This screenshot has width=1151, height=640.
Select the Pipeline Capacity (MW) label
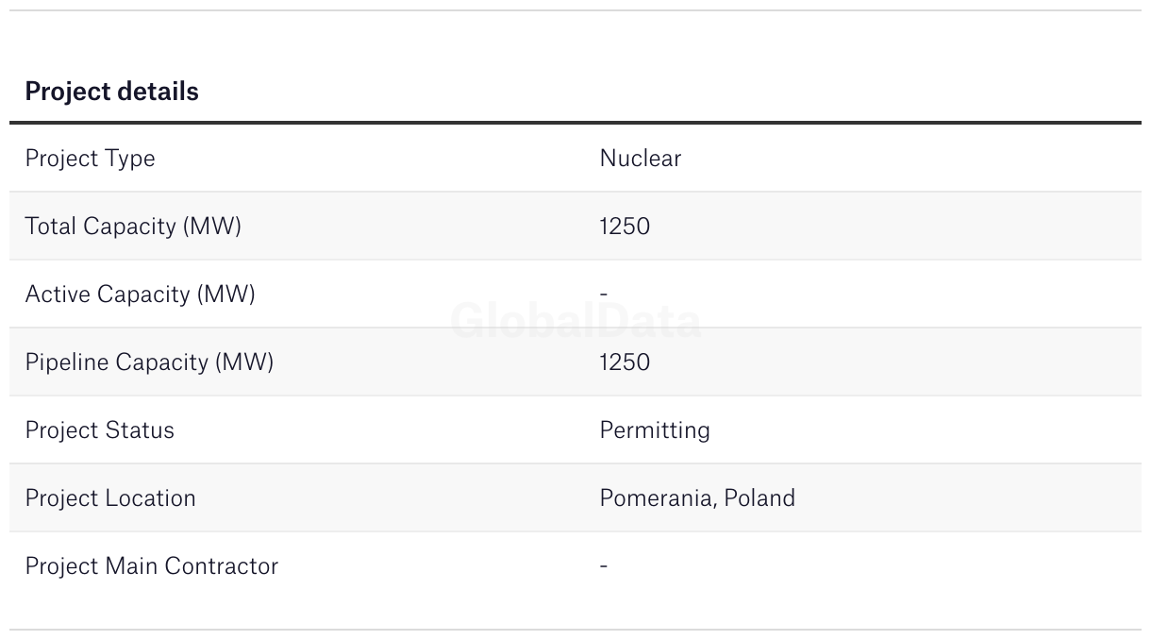point(149,362)
